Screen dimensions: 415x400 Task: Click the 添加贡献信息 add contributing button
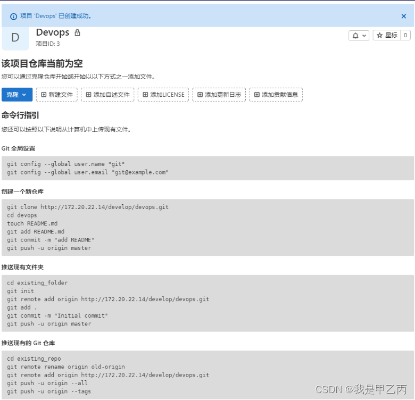(276, 95)
